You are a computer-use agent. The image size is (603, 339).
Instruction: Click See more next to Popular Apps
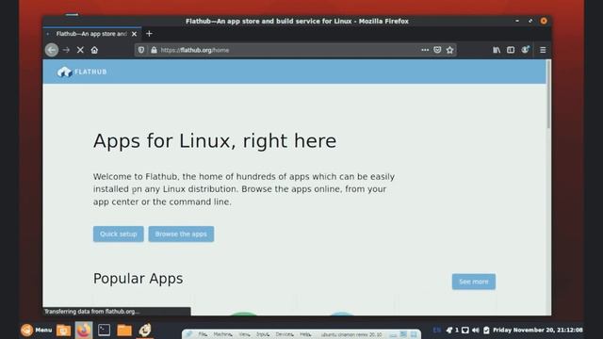pos(474,282)
